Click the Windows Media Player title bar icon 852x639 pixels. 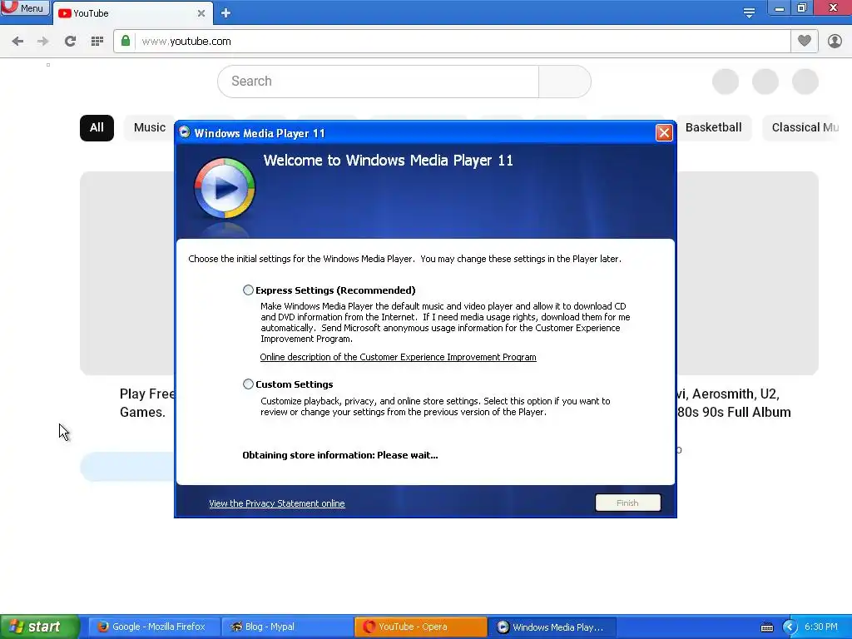click(184, 132)
